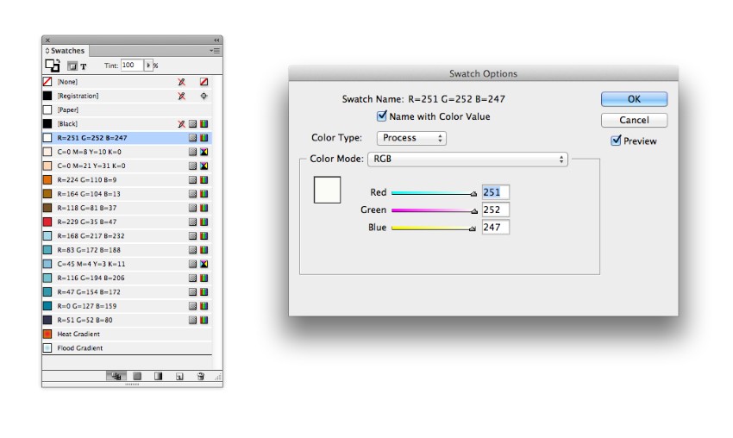The width and height of the screenshot is (733, 438).
Task: Click the none-color icon on [None] row
Action: point(204,82)
